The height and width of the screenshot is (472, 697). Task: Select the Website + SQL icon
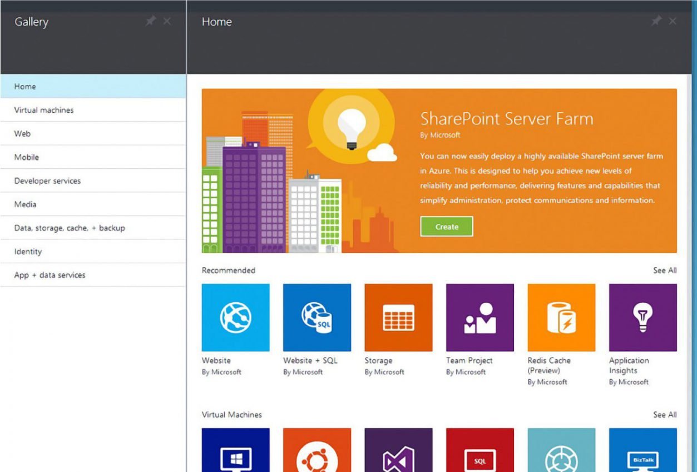tap(317, 318)
